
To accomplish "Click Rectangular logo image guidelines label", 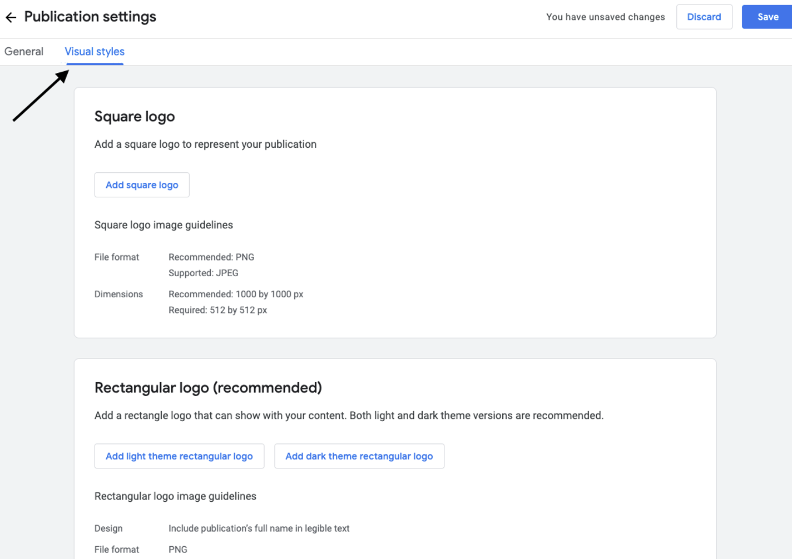I will pyautogui.click(x=175, y=496).
